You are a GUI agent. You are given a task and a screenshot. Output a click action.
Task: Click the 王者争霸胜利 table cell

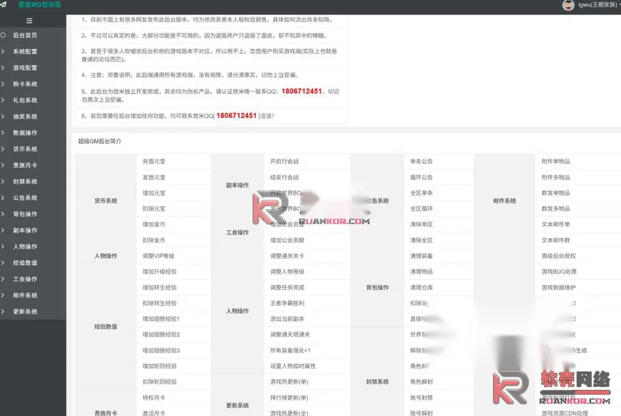[x=307, y=303]
